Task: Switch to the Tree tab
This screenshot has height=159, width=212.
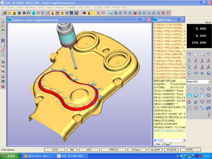Action: click(x=167, y=144)
